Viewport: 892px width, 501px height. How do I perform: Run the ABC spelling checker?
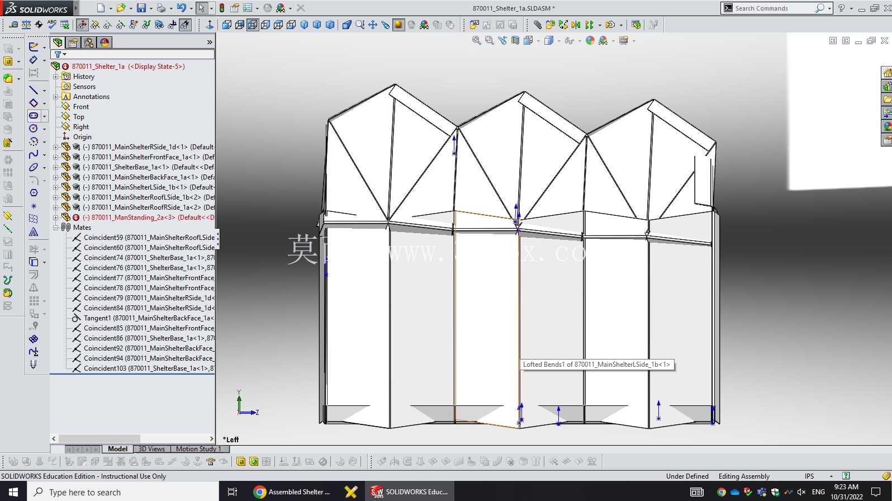(x=52, y=25)
